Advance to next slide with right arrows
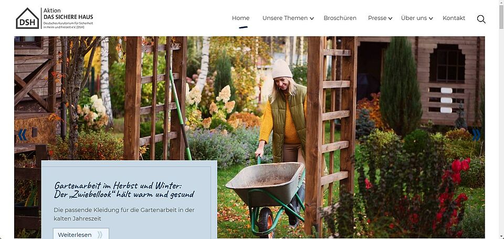This screenshot has height=239, width=504. click(476, 135)
